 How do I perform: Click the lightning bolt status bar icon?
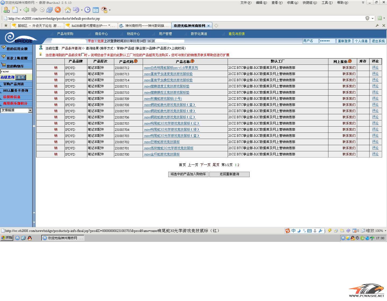click(330, 231)
